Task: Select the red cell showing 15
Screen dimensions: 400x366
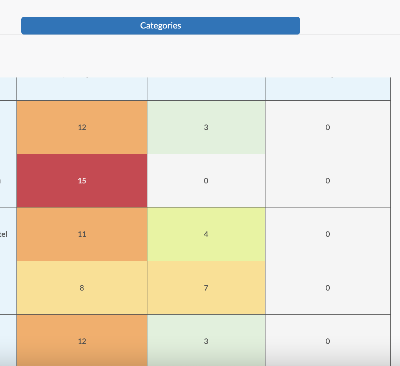Action: [x=82, y=181]
